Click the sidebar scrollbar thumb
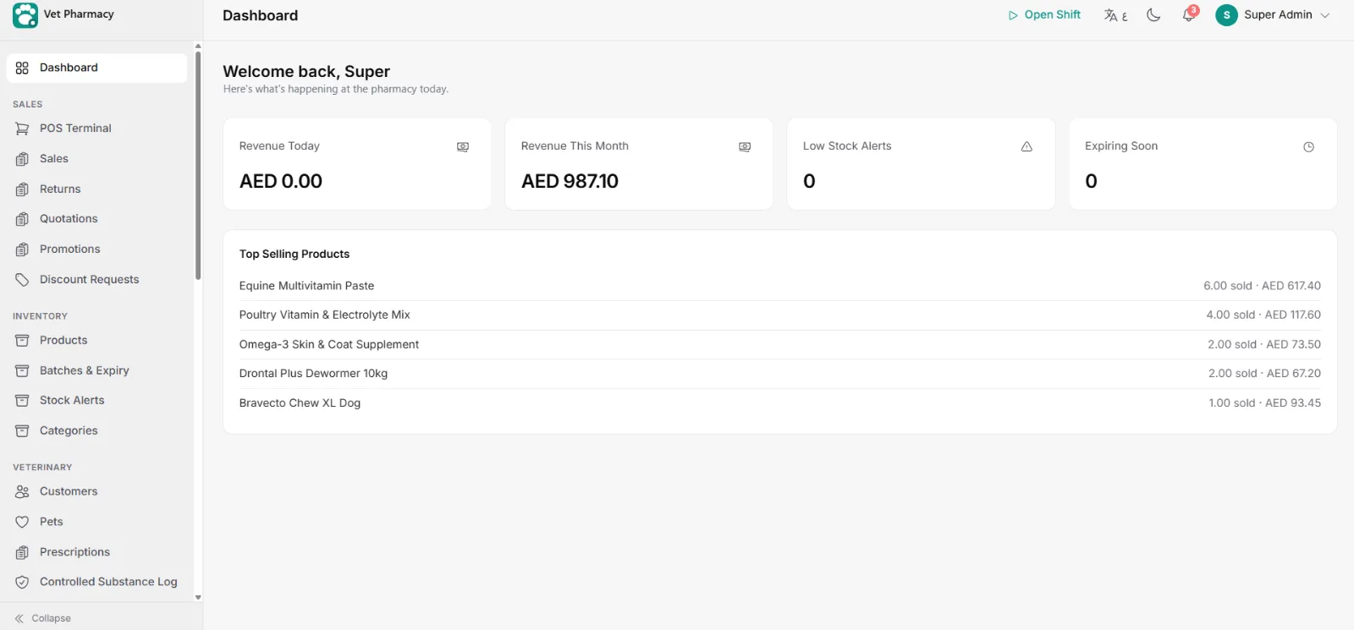Image resolution: width=1354 pixels, height=630 pixels. [x=198, y=165]
